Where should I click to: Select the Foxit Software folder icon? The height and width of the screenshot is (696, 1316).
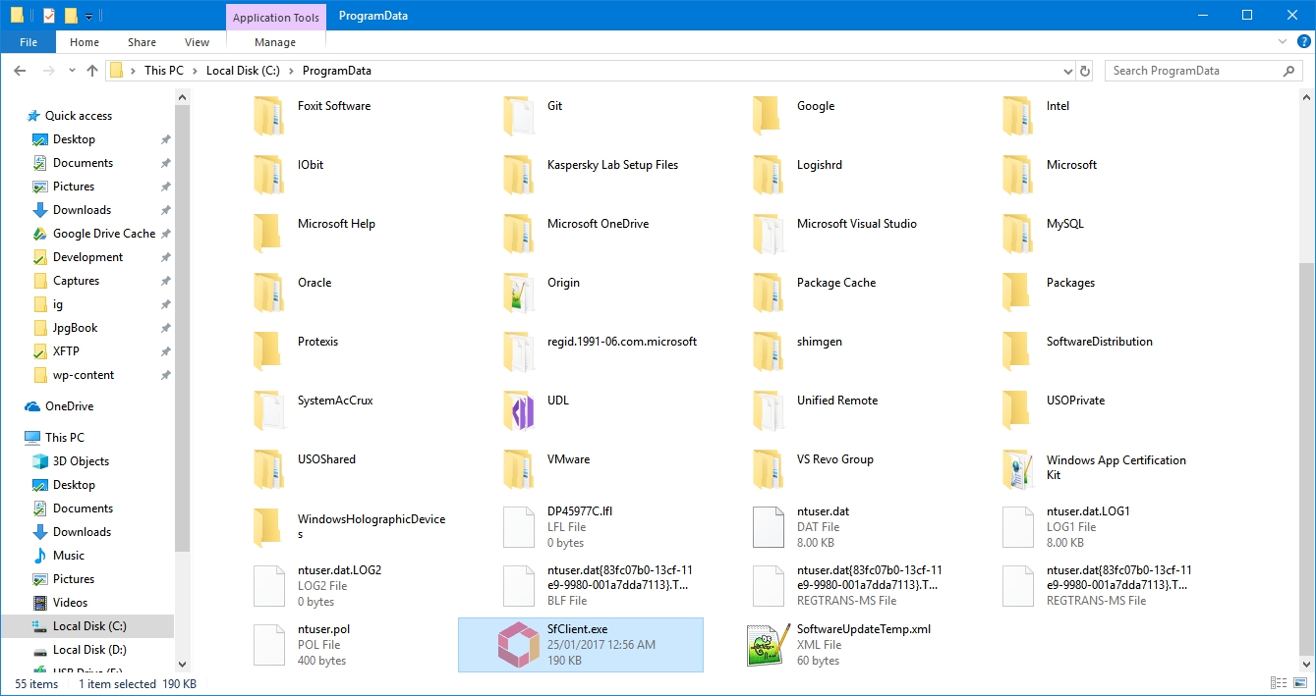tap(269, 115)
